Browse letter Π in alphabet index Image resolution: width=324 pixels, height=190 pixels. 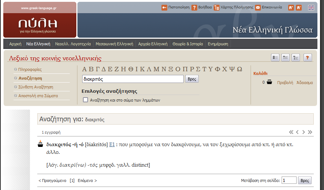(185, 69)
